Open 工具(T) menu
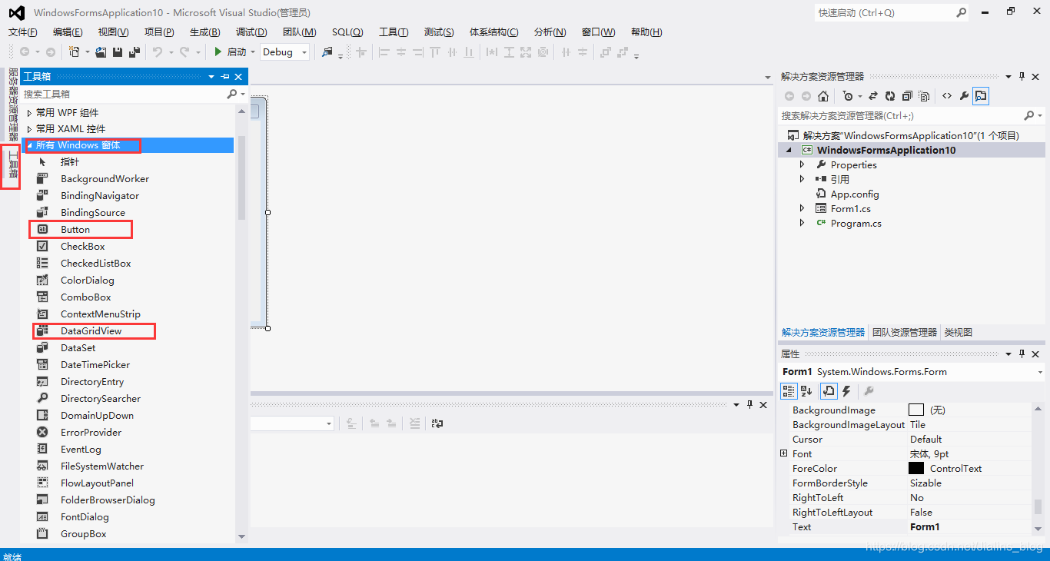This screenshot has height=561, width=1050. 394,32
